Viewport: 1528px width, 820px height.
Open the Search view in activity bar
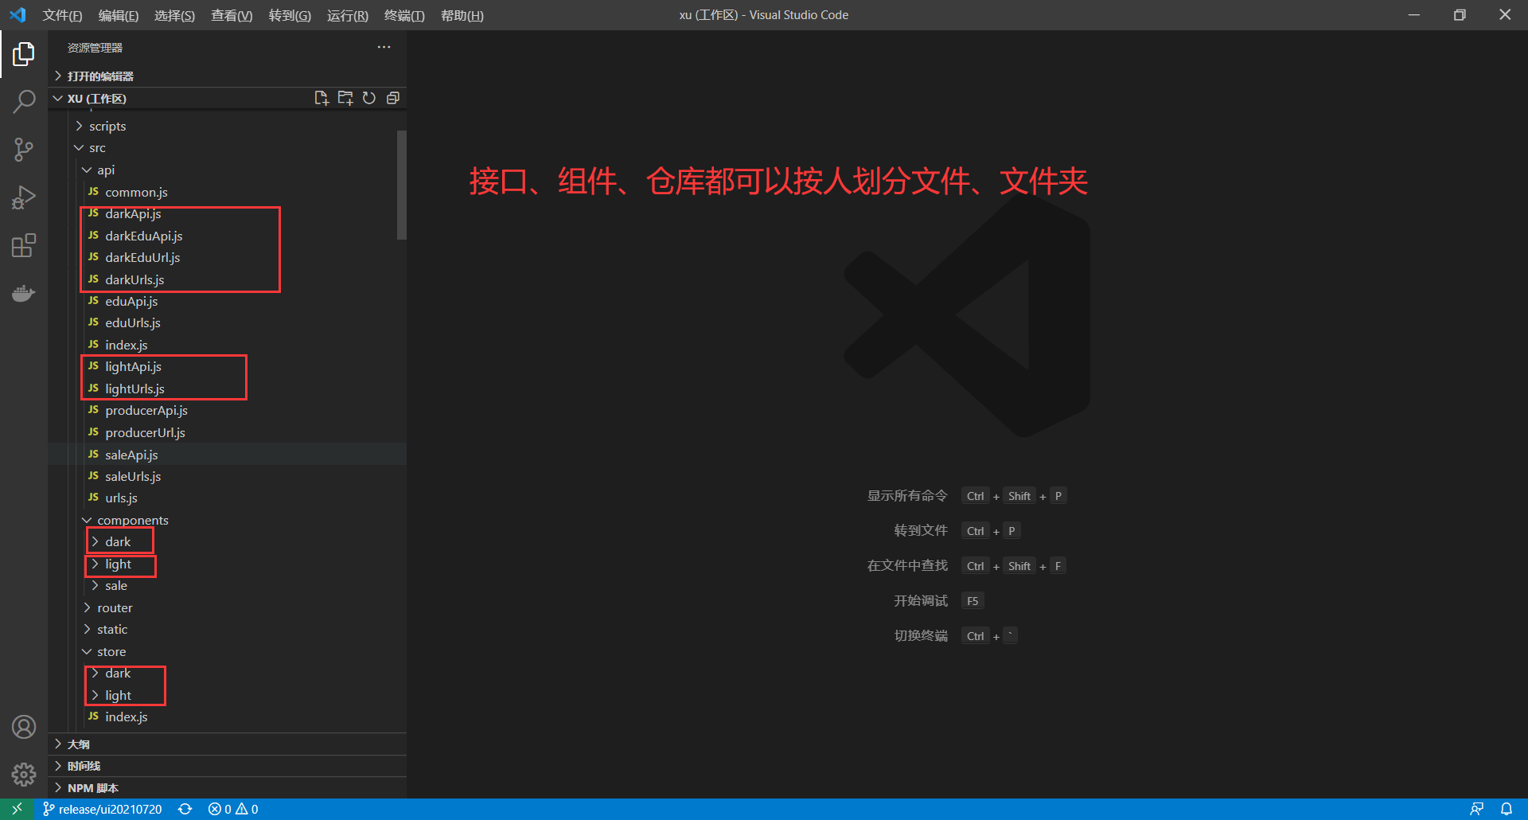click(24, 102)
